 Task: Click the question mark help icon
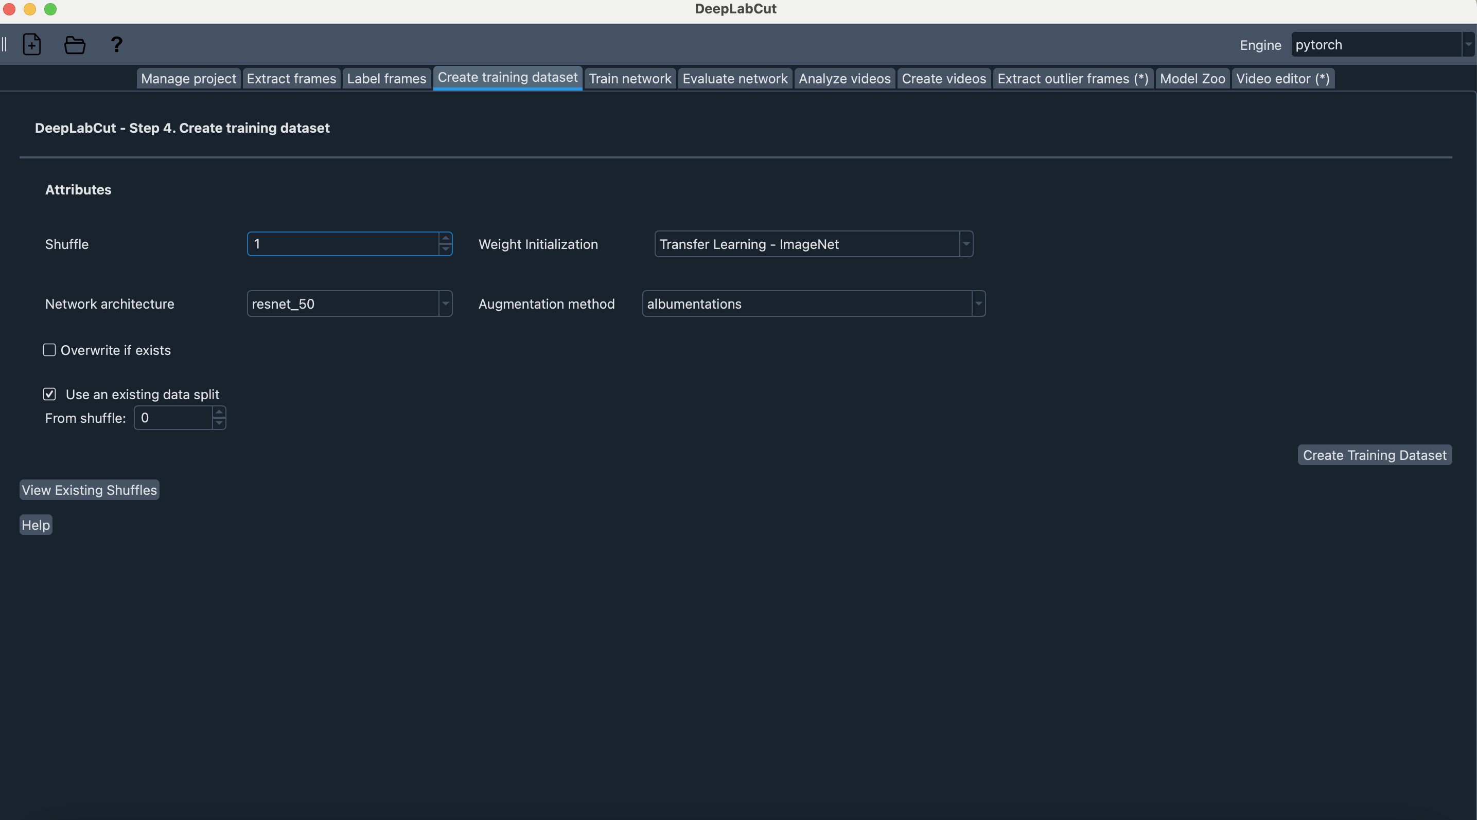click(x=116, y=44)
